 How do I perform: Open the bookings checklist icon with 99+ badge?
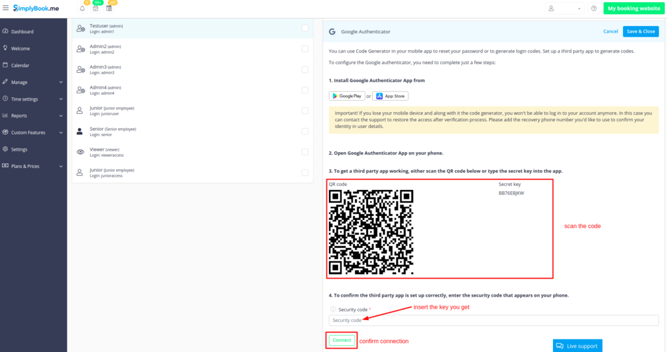coord(95,9)
